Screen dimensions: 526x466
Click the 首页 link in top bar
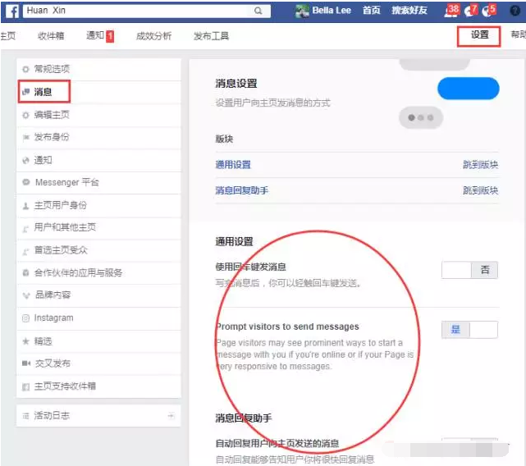pyautogui.click(x=372, y=11)
